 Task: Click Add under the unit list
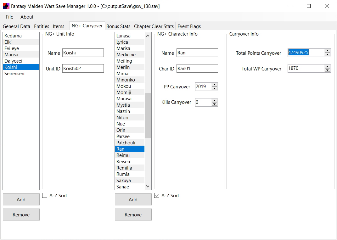point(21,200)
